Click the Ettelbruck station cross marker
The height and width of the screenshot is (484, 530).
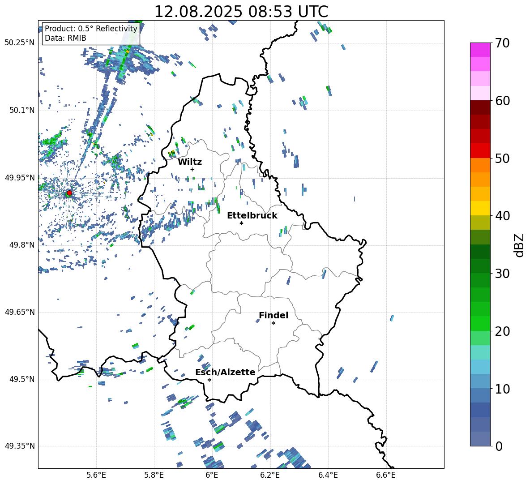241,223
